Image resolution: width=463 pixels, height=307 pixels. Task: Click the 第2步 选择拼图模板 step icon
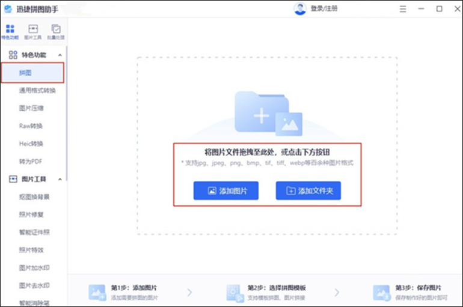click(x=235, y=293)
